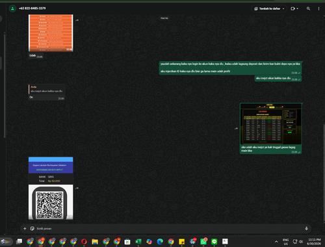This screenshot has width=325, height=247.
Task: Open WhatsApp from the taskbar
Action: click(203, 241)
